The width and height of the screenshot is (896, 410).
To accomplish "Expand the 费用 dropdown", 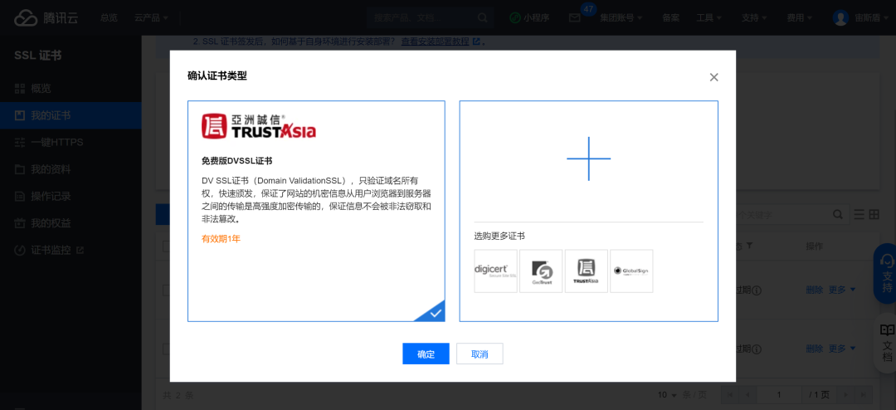I will 800,17.
